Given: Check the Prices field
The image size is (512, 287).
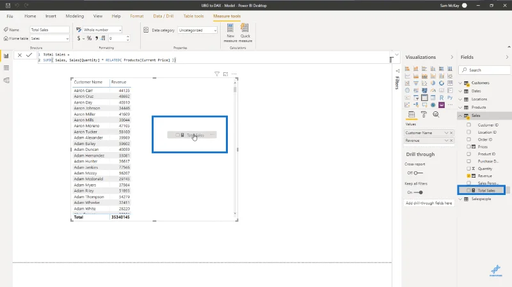Looking at the screenshot, I should [x=468, y=147].
